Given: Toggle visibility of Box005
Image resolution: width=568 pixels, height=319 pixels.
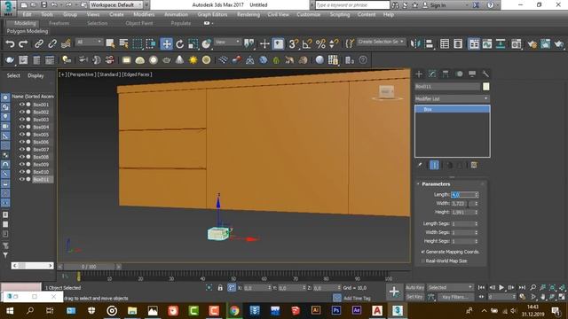Looking at the screenshot, I should point(21,134).
